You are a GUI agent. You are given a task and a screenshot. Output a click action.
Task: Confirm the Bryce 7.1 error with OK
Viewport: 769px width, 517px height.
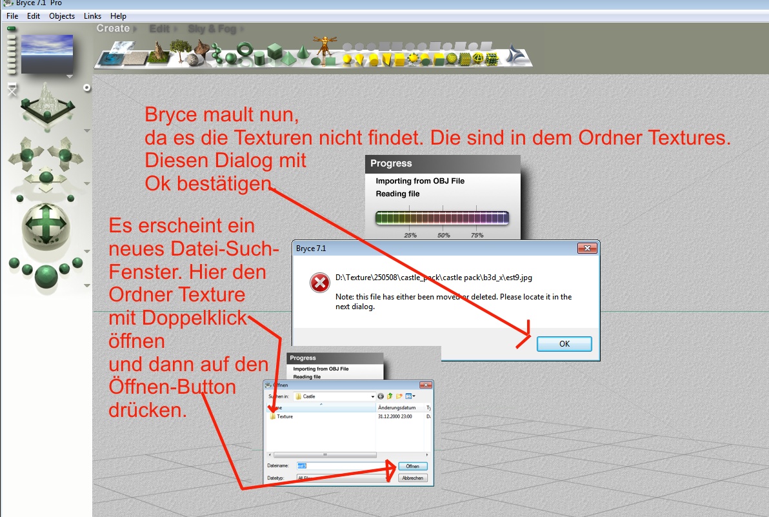click(x=564, y=344)
